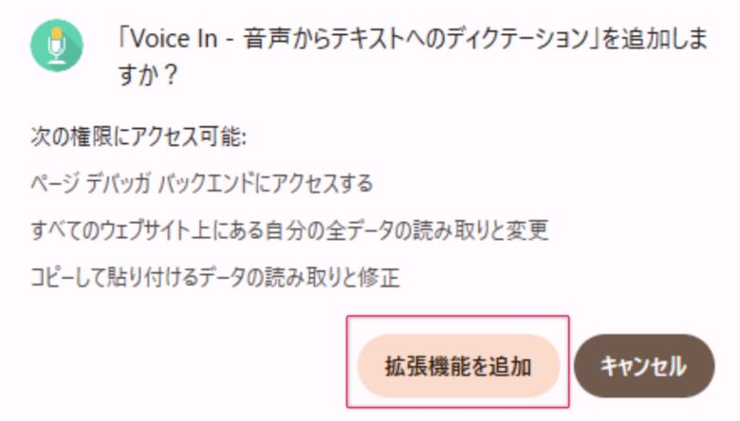
Task: Select the dialog title mentioning Voice In
Action: coord(413,57)
